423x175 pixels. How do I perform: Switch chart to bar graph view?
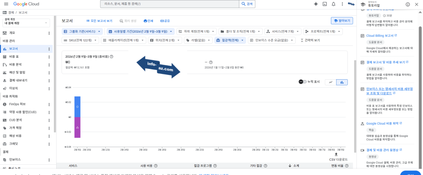point(342,82)
